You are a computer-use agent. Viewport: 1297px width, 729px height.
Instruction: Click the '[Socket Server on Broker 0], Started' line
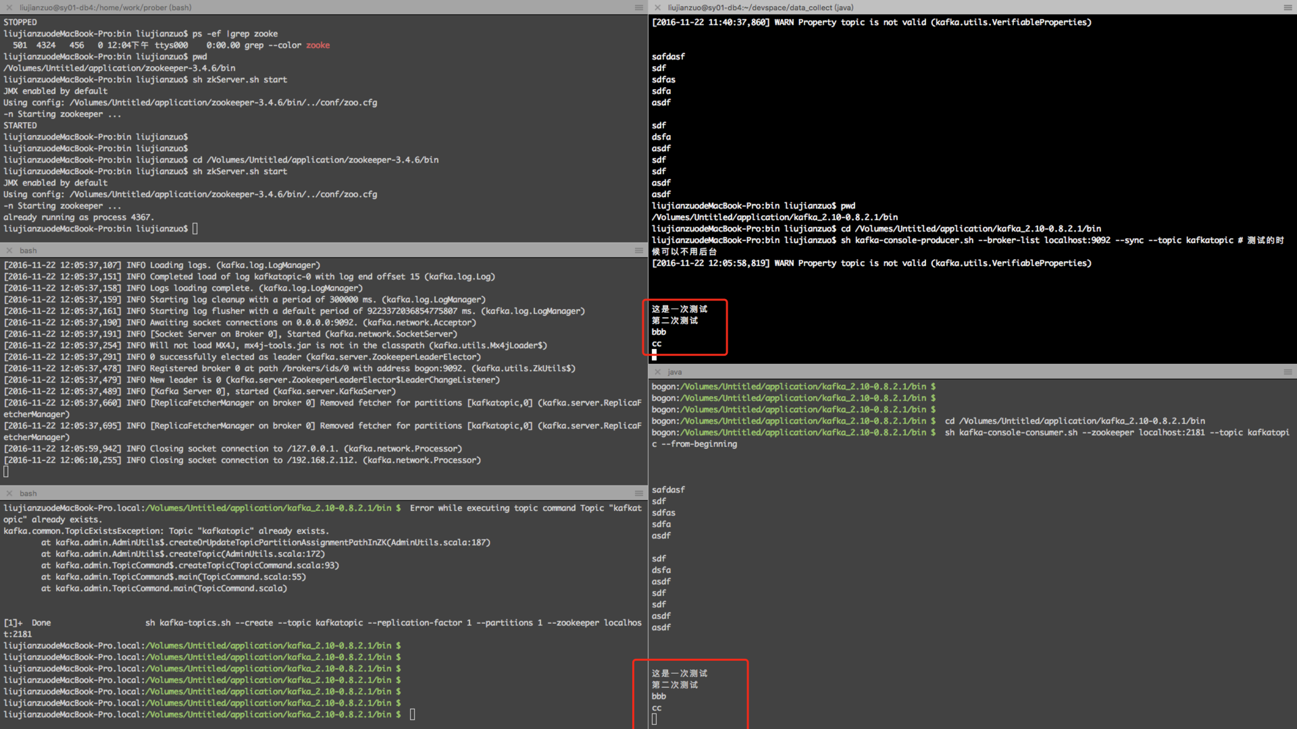click(x=230, y=334)
